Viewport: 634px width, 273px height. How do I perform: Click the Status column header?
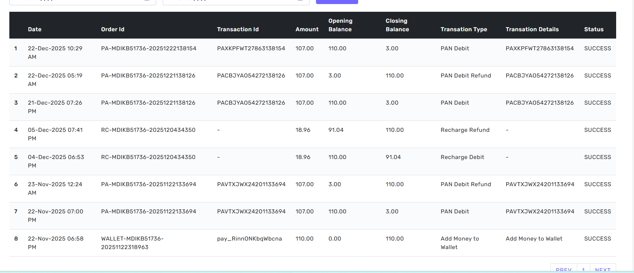594,29
